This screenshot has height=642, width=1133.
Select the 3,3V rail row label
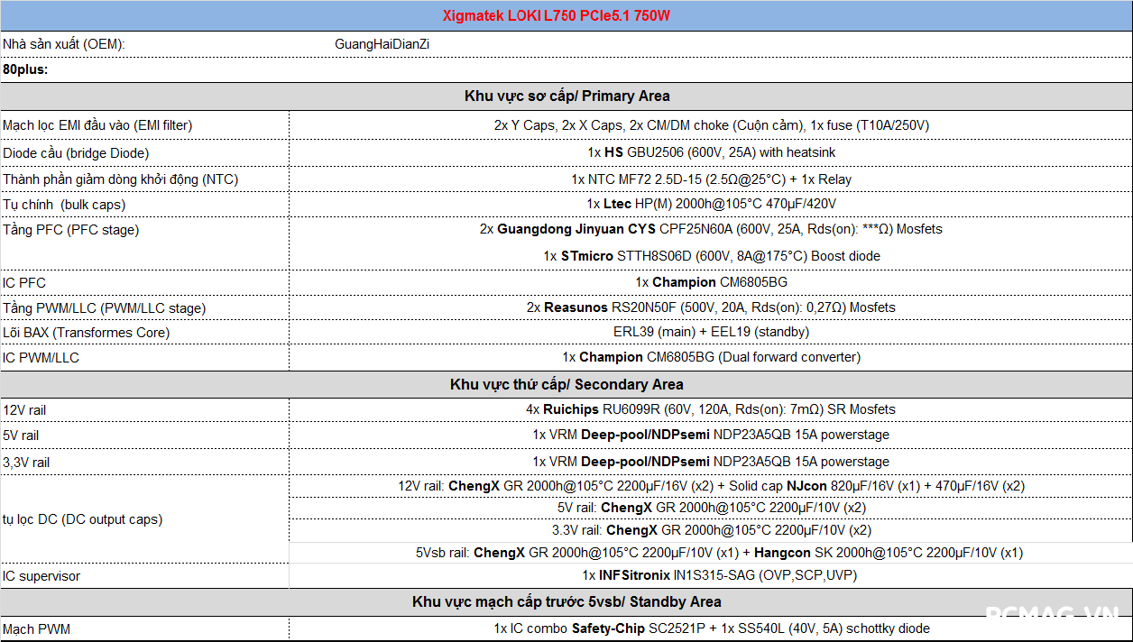26,463
